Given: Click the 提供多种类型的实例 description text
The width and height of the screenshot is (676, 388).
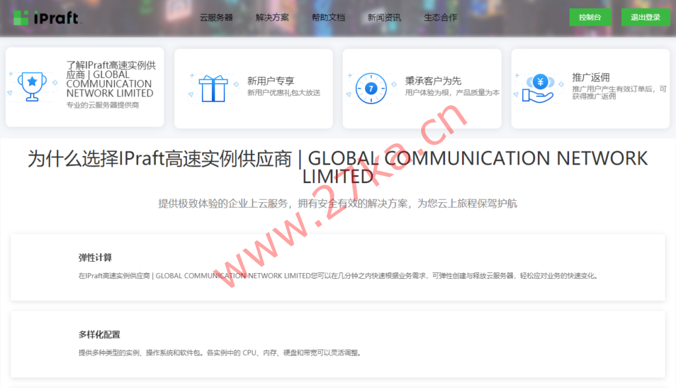Looking at the screenshot, I should tap(220, 352).
